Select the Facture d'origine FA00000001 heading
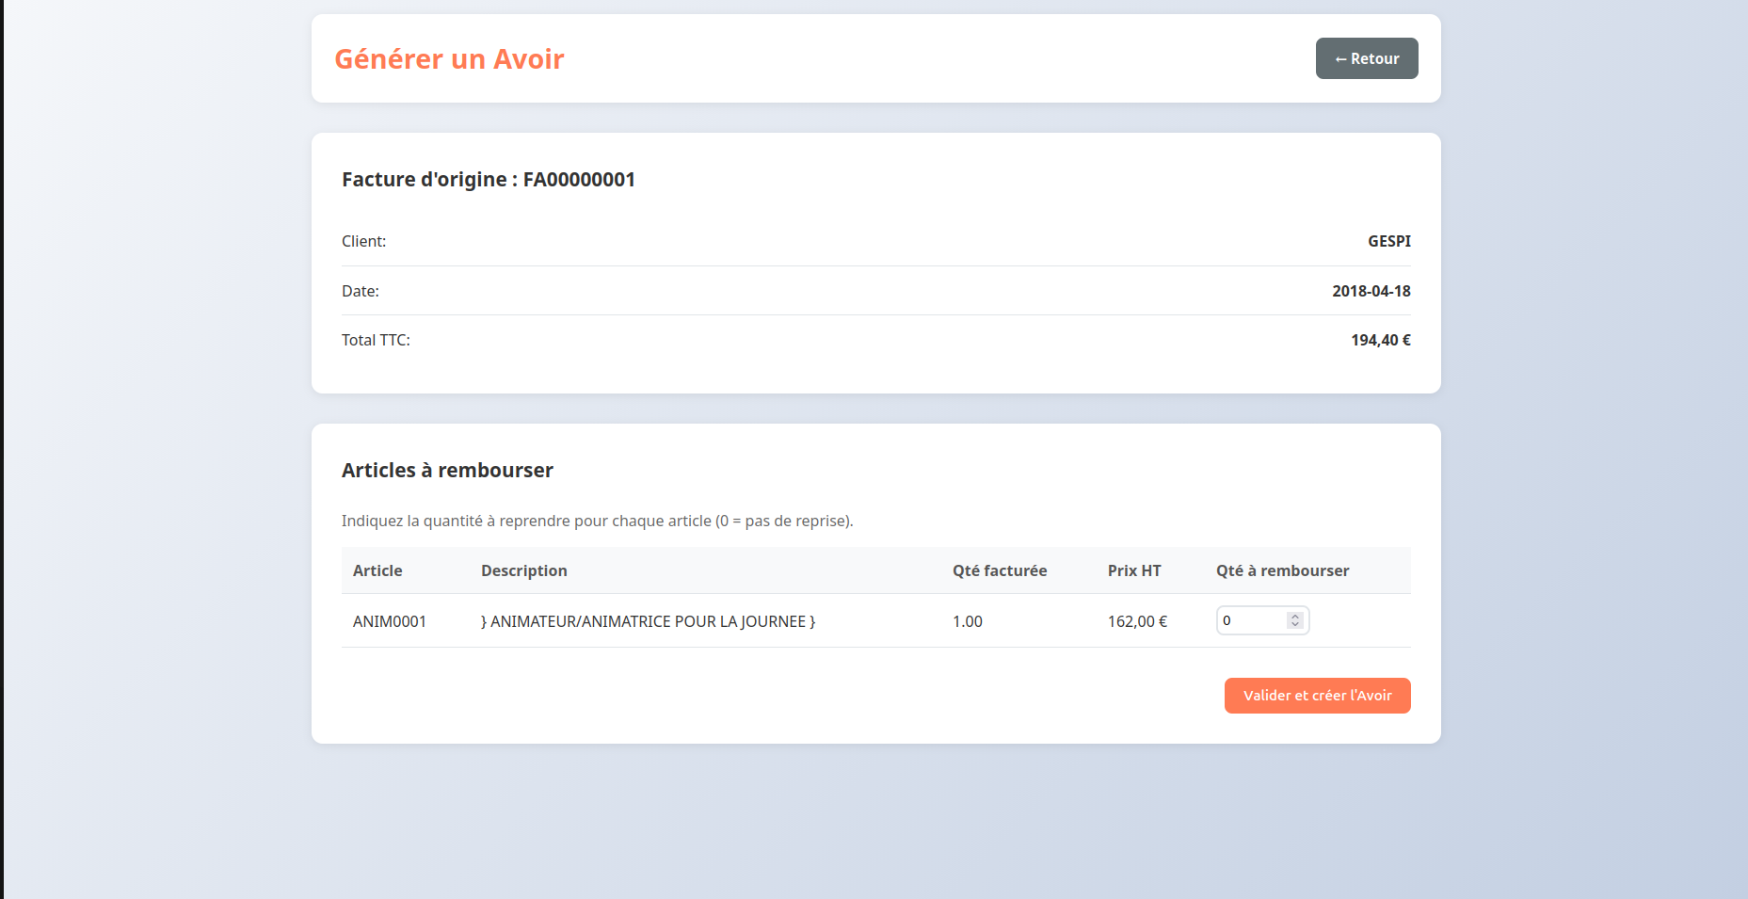Screen dimensions: 1748x899 pos(488,180)
